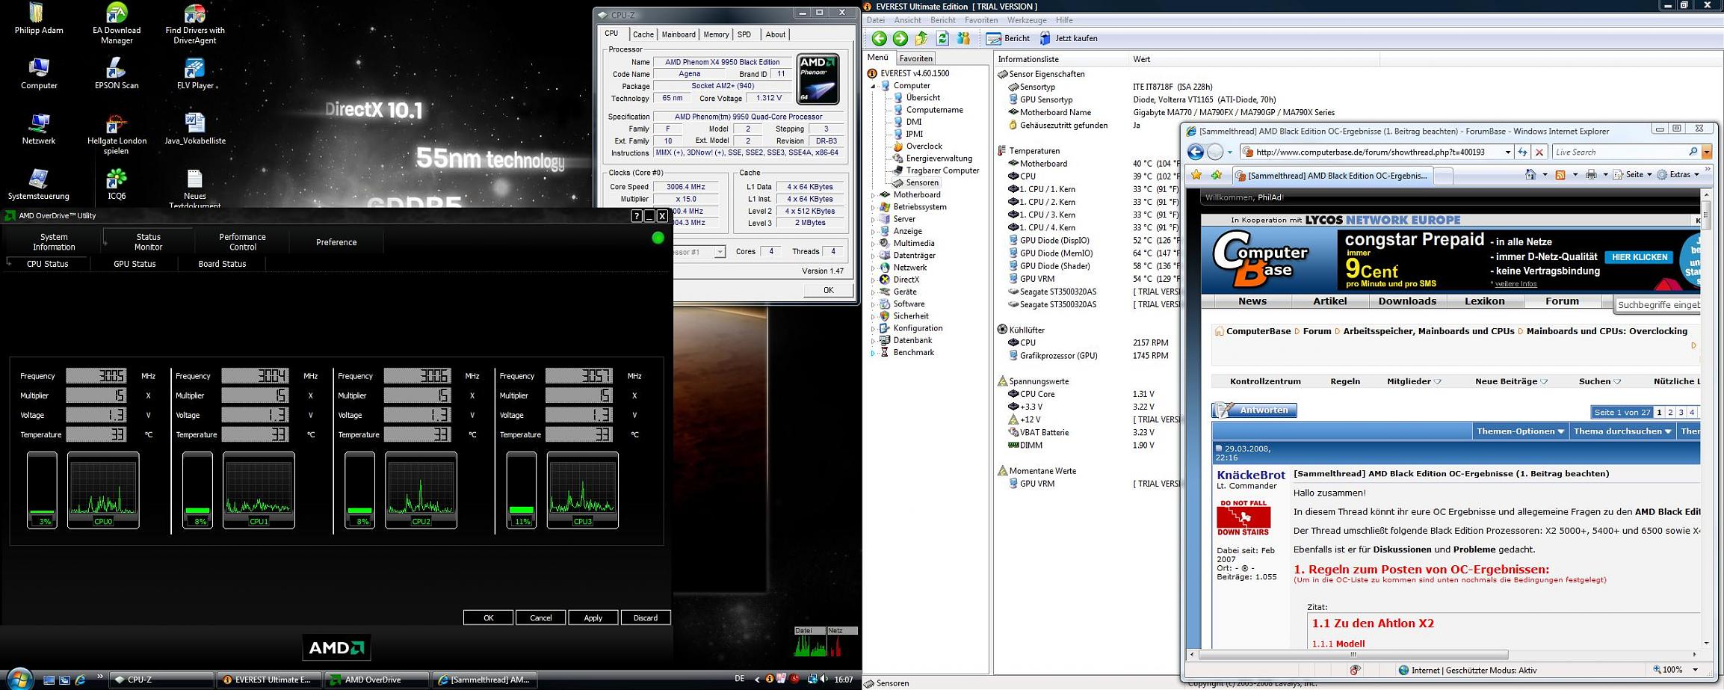
Task: Click Discard in AMD OverDrive
Action: 646,617
